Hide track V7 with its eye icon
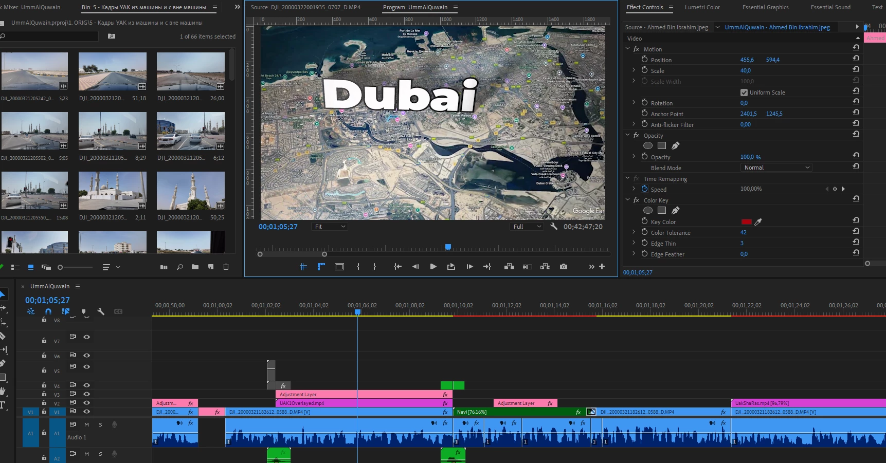The height and width of the screenshot is (463, 886). click(x=87, y=337)
